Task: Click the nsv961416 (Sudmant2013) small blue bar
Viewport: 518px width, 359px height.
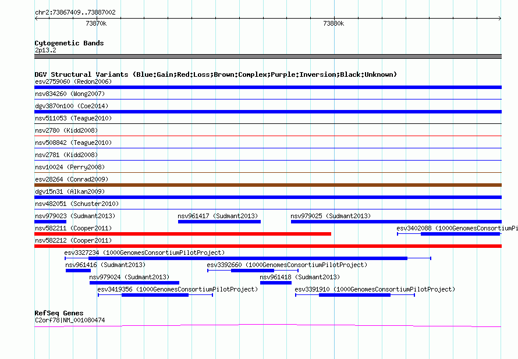Action: point(79,271)
